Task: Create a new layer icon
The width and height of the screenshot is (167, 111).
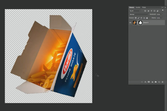Action: coord(159,82)
